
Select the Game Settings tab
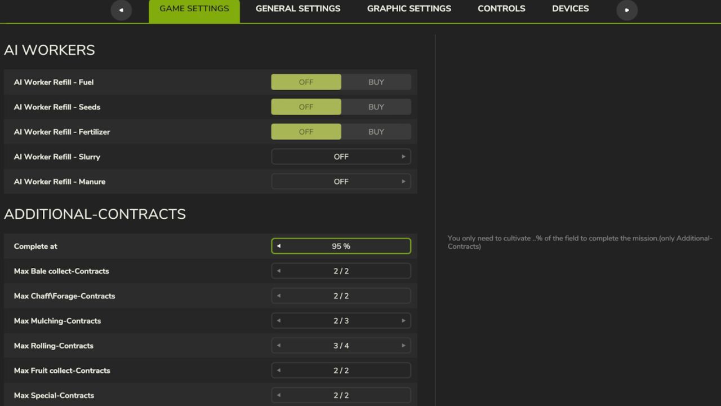194,8
